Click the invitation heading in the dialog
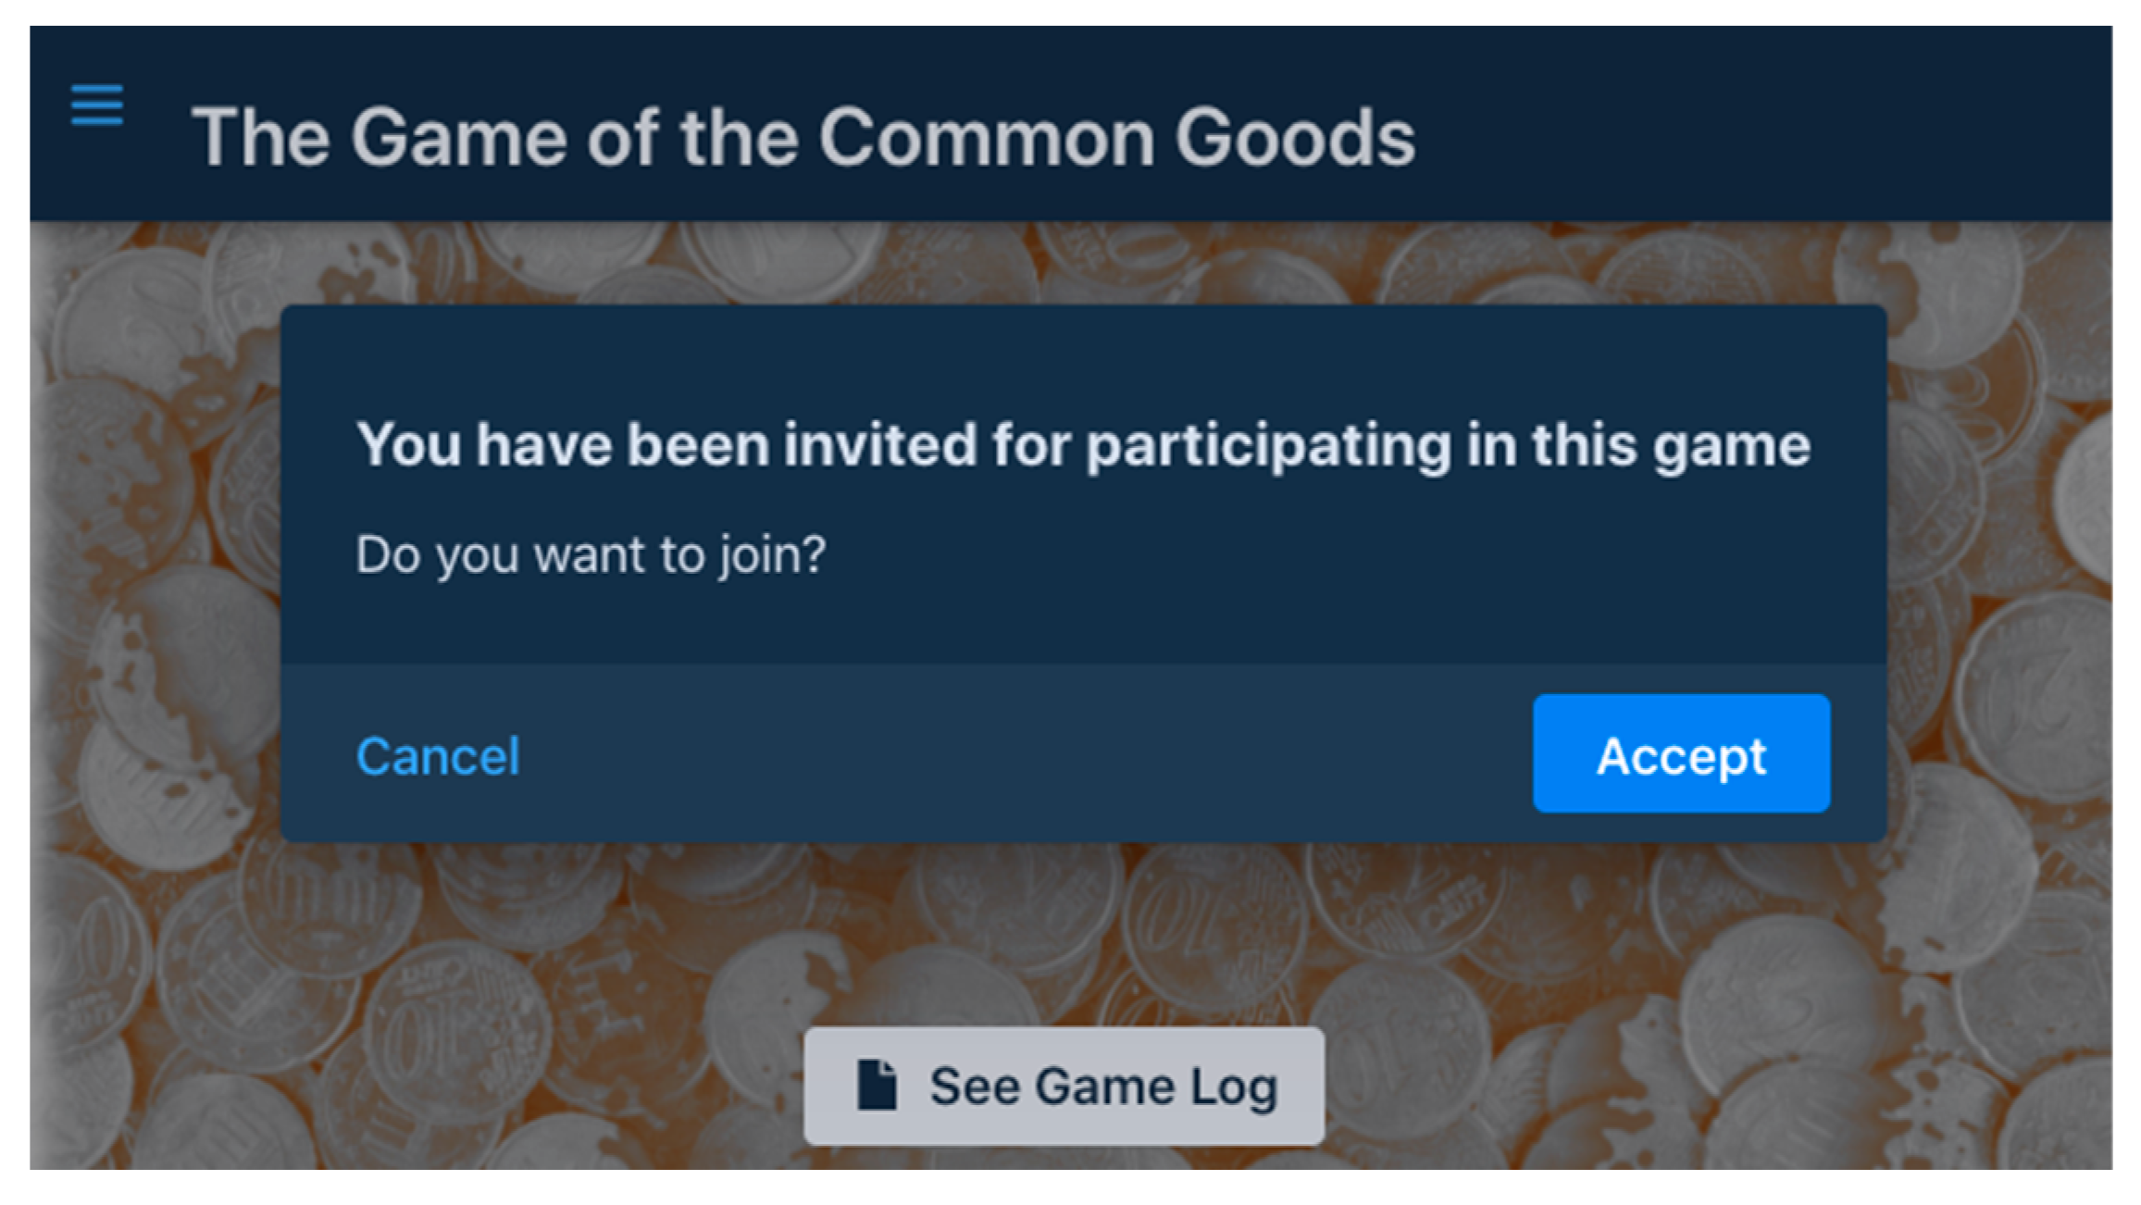2141x1205 pixels. point(1083,445)
